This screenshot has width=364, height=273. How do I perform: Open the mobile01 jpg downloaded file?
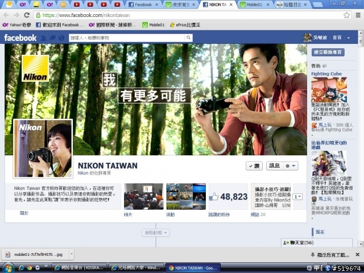[x=36, y=254]
